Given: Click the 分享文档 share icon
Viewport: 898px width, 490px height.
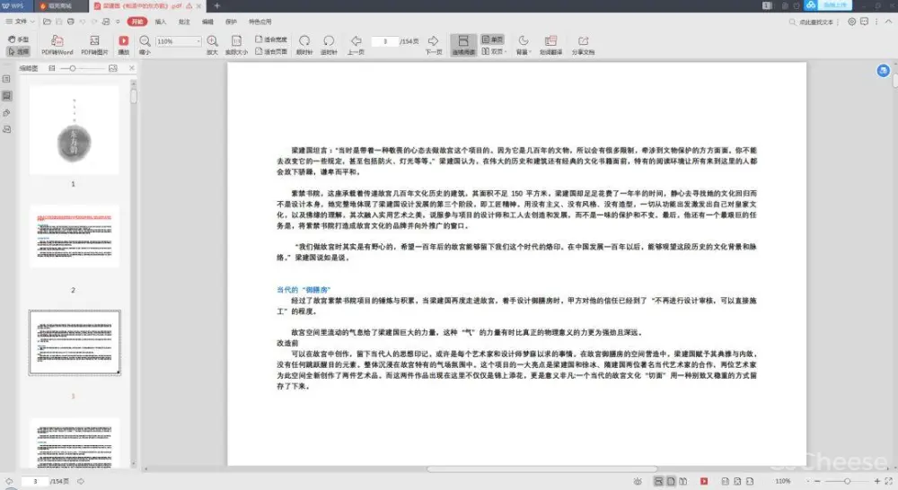Looking at the screenshot, I should 583,41.
